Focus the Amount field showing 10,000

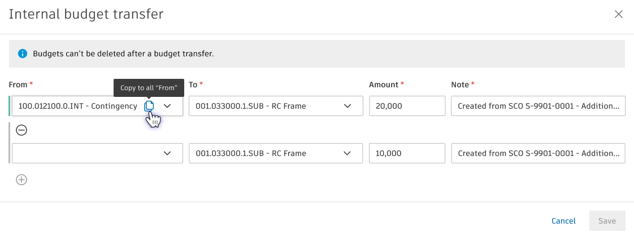pyautogui.click(x=407, y=153)
